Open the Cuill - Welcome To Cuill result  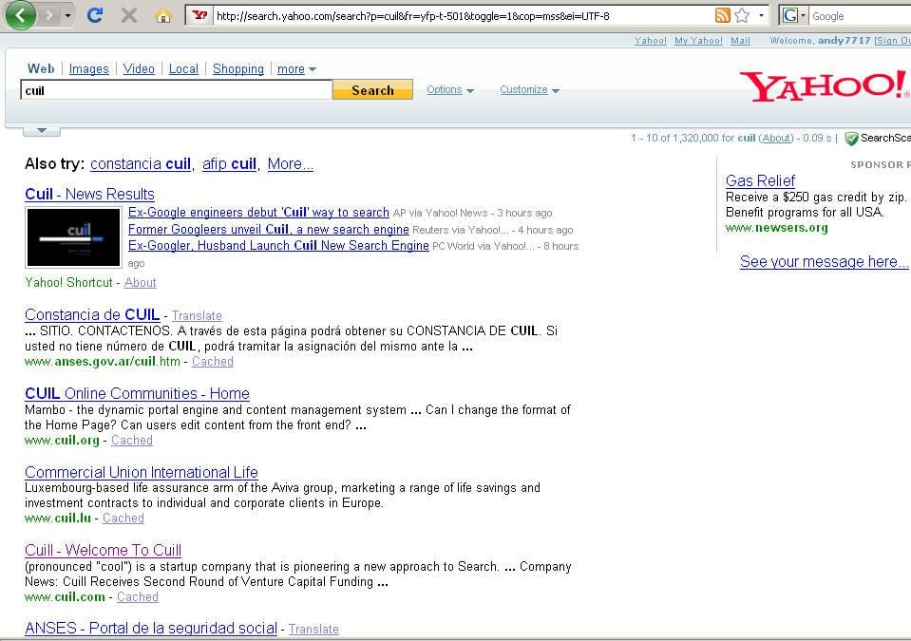[103, 550]
